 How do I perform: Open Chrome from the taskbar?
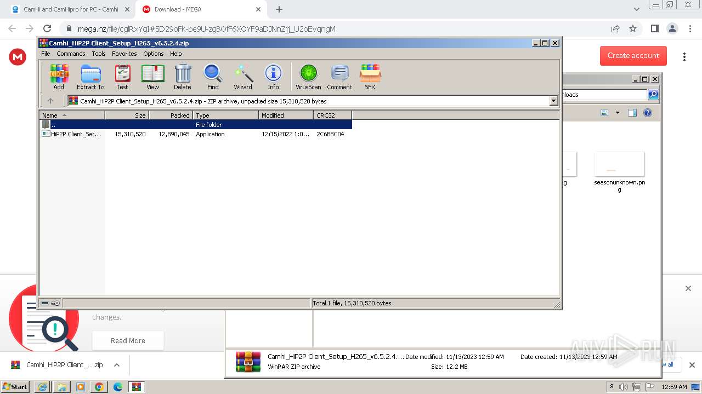[x=99, y=386]
